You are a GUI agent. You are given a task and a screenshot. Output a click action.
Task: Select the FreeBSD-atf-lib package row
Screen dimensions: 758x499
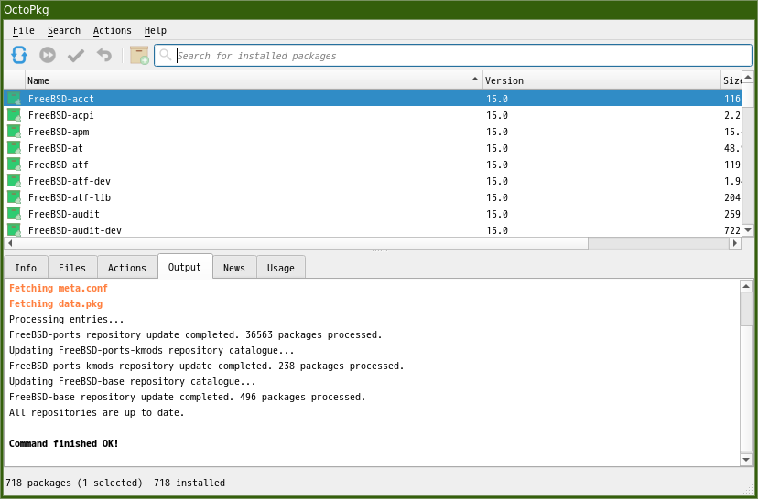click(x=373, y=196)
